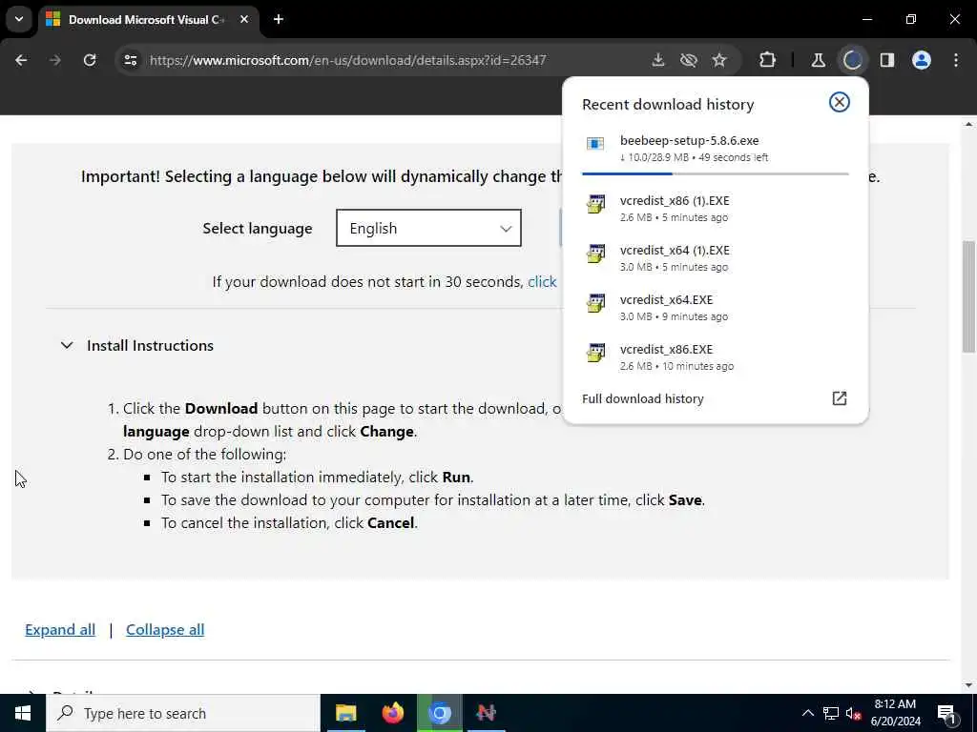
Task: Close the Recent download history popup
Action: coord(840,102)
